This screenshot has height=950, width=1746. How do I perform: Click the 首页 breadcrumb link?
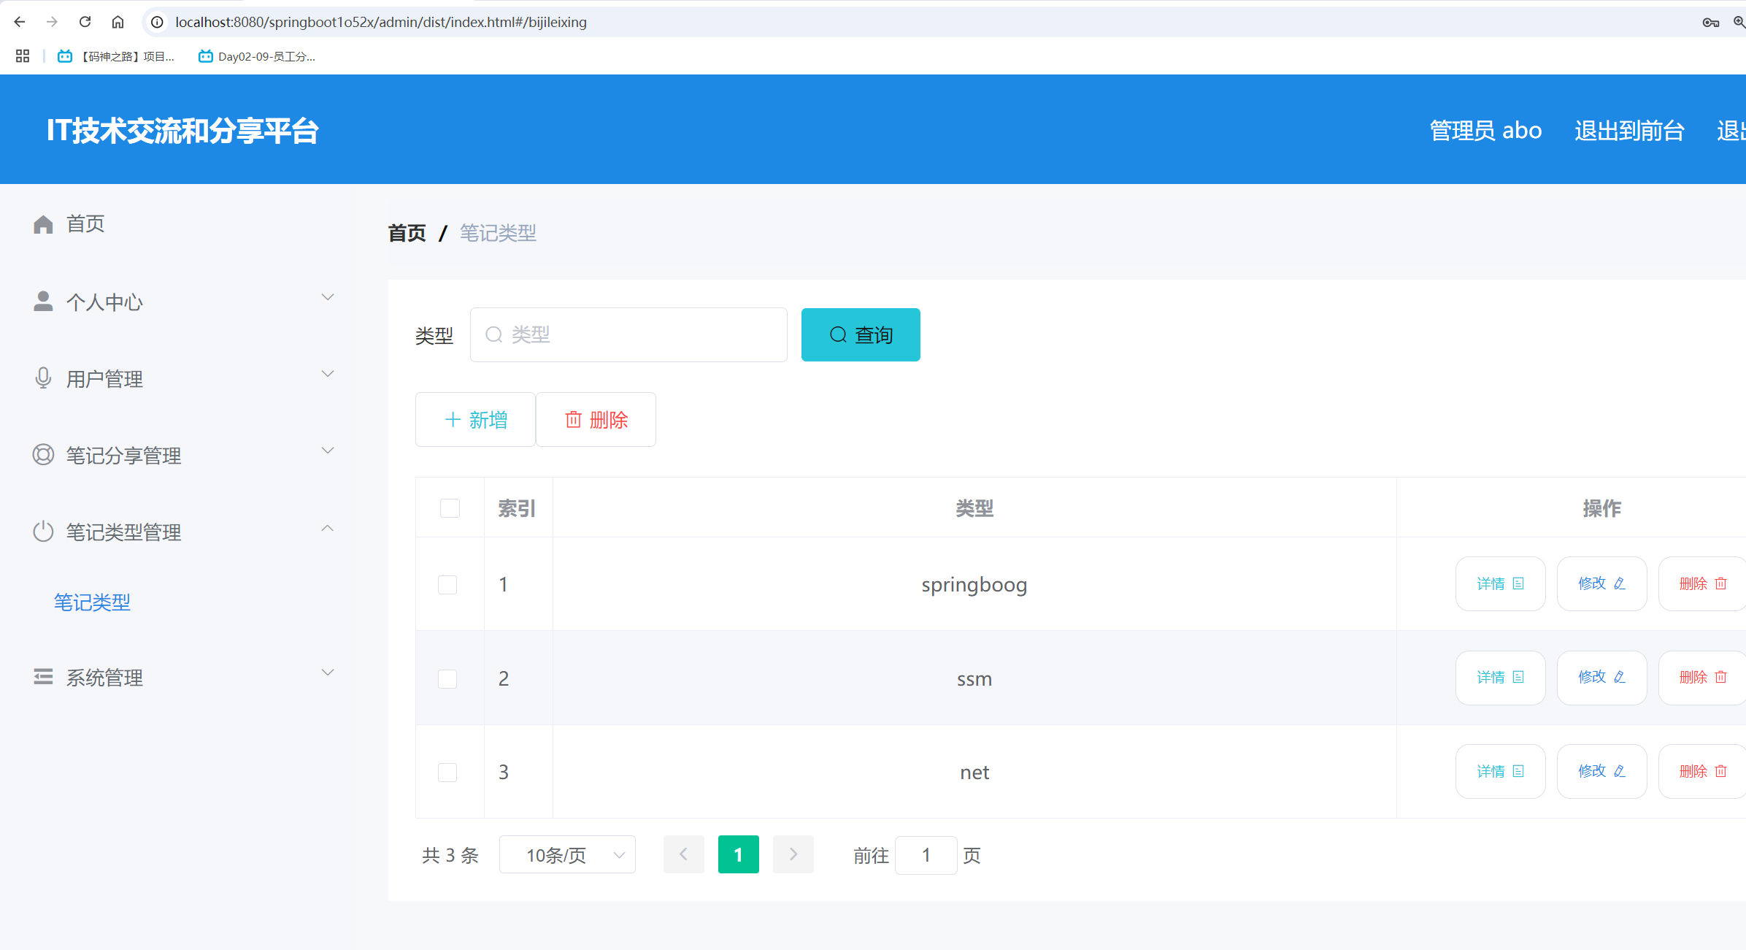click(407, 233)
